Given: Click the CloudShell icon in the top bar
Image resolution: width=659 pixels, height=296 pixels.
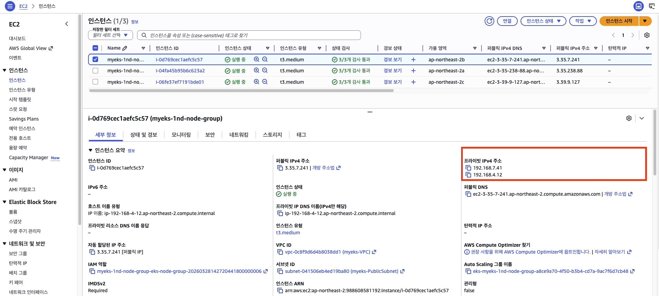Looking at the screenshot, I should (x=652, y=6).
